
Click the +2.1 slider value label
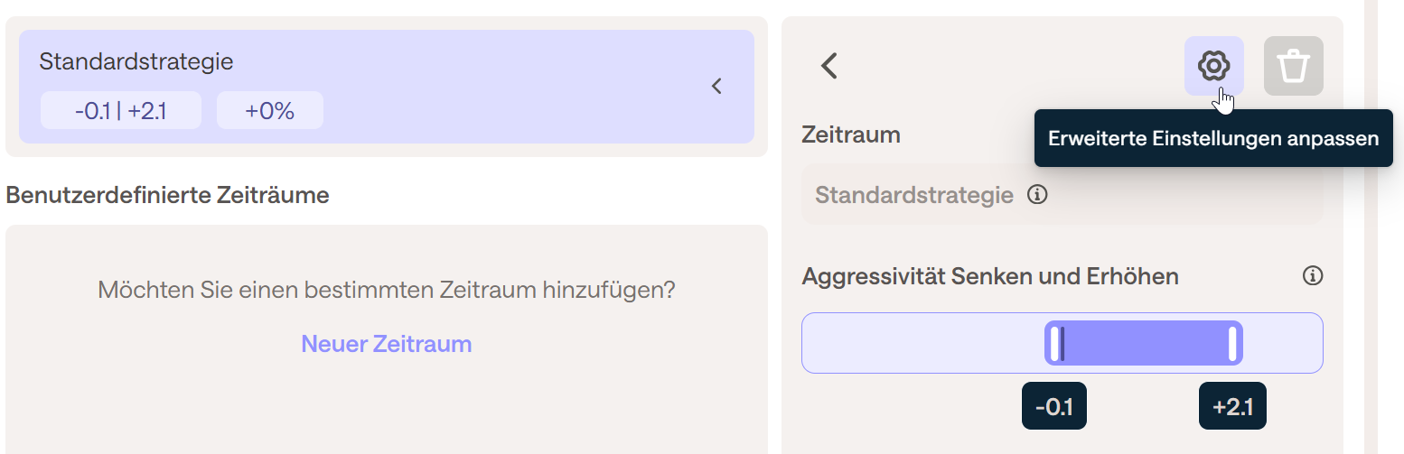point(1232,406)
